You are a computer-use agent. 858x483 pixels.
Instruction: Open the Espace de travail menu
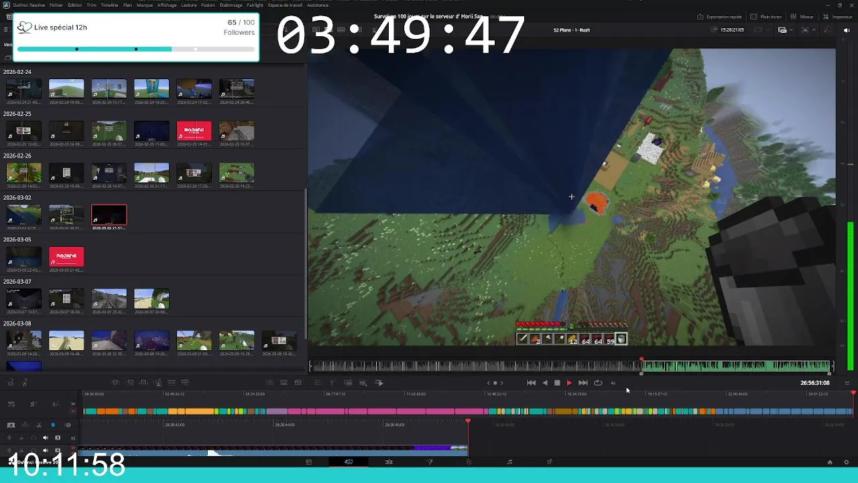coord(285,5)
